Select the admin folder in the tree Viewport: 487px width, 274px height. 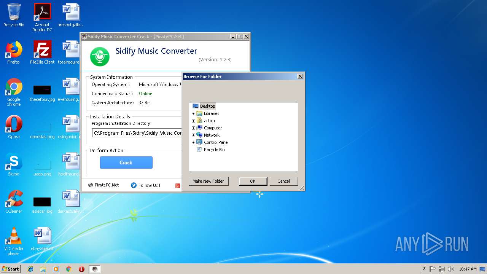click(x=209, y=121)
